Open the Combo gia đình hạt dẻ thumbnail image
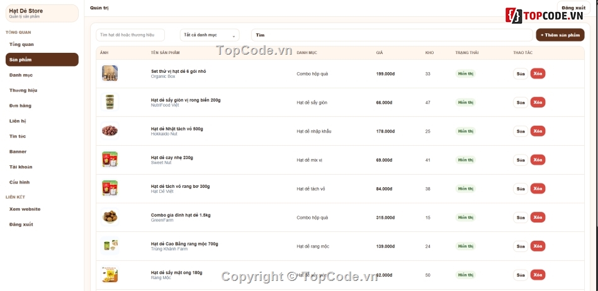The width and height of the screenshot is (598, 291). pyautogui.click(x=110, y=217)
